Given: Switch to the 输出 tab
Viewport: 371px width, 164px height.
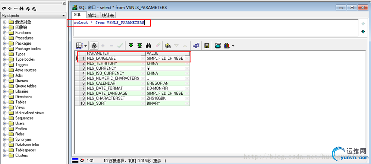Looking at the screenshot, I should pyautogui.click(x=92, y=15).
